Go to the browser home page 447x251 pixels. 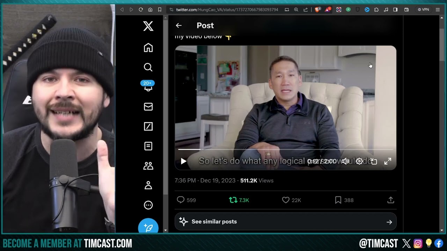(x=150, y=9)
